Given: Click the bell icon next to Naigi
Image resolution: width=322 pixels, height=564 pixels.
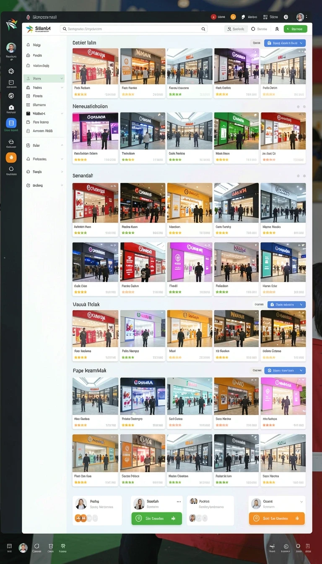Looking at the screenshot, I should [x=28, y=44].
